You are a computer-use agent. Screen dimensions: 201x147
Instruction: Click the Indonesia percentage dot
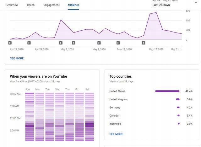pyautogui.click(x=179, y=124)
